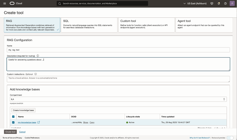Open the Compartment ILA dropdown

118,99
